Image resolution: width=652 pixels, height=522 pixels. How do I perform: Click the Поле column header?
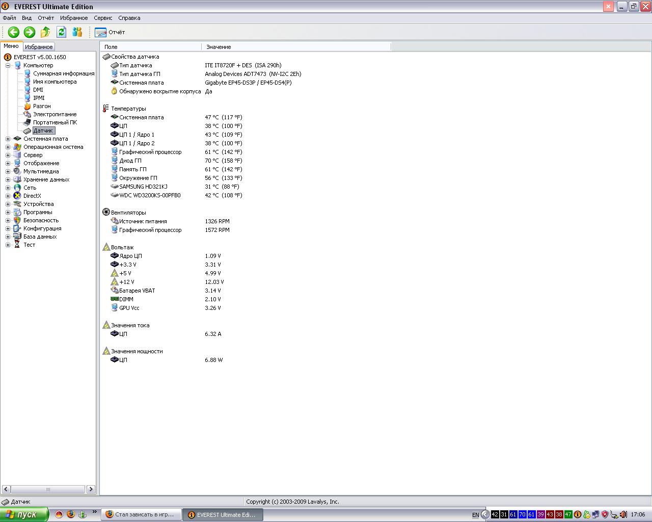click(x=151, y=47)
